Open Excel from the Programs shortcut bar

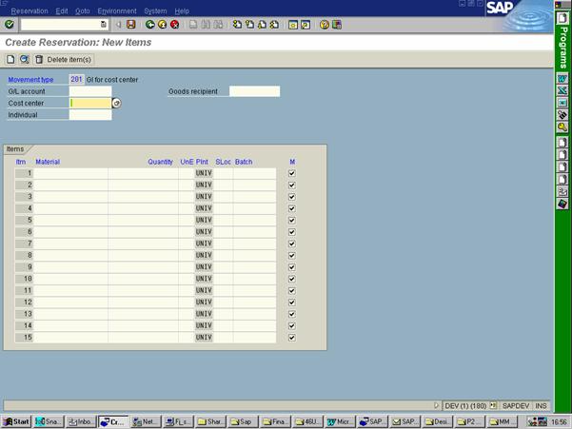coord(562,90)
